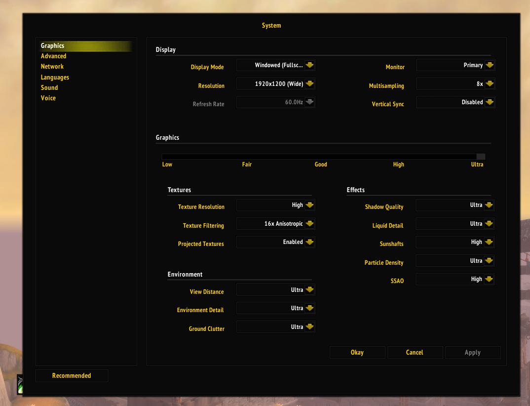Click the View Distance arrow icon
Screen dimensions: 530x406
pos(309,290)
